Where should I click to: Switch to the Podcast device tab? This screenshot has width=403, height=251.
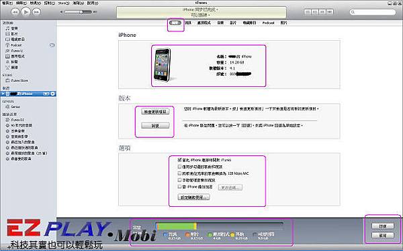pyautogui.click(x=268, y=23)
